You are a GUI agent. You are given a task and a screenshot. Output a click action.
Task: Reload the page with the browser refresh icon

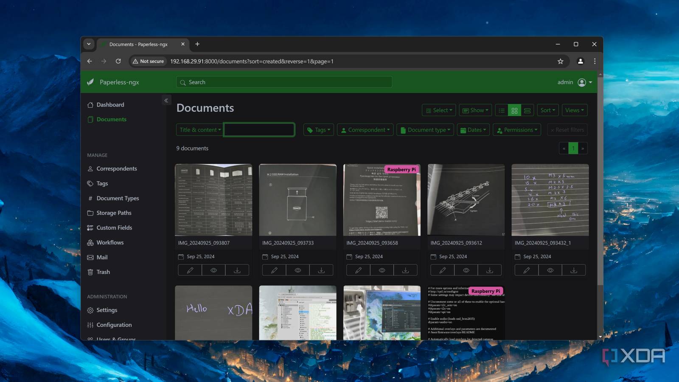118,61
